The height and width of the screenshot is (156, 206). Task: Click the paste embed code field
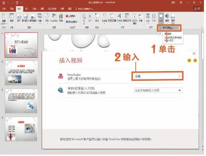[158, 90]
